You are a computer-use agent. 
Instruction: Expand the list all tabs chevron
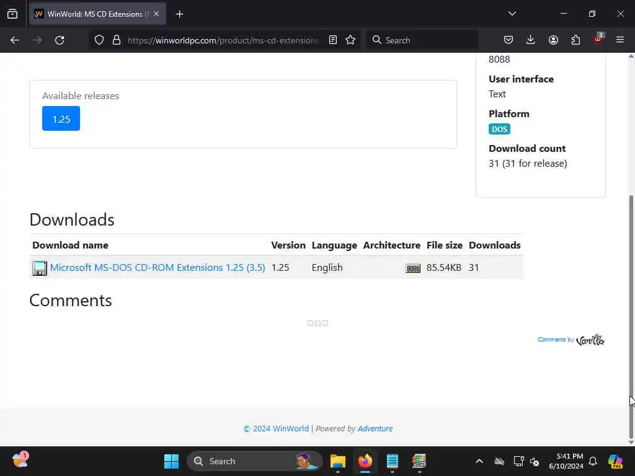[x=512, y=14]
